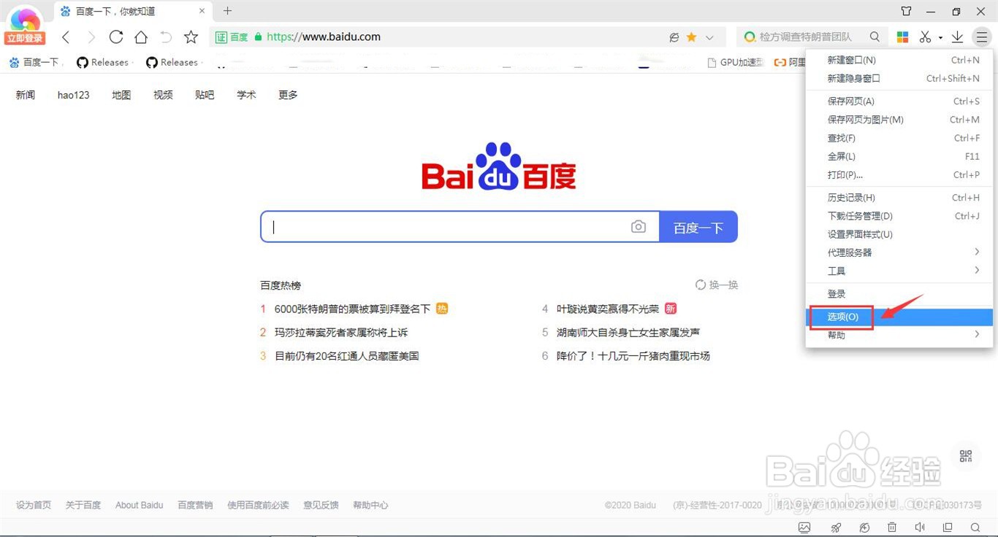Open the 地图 link
Viewport: 998px width, 537px height.
click(x=121, y=95)
